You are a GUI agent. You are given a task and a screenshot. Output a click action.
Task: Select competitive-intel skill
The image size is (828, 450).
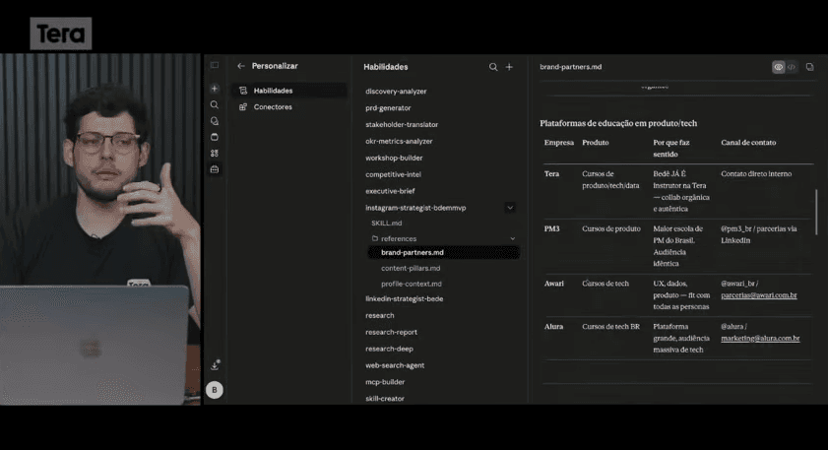(393, 174)
